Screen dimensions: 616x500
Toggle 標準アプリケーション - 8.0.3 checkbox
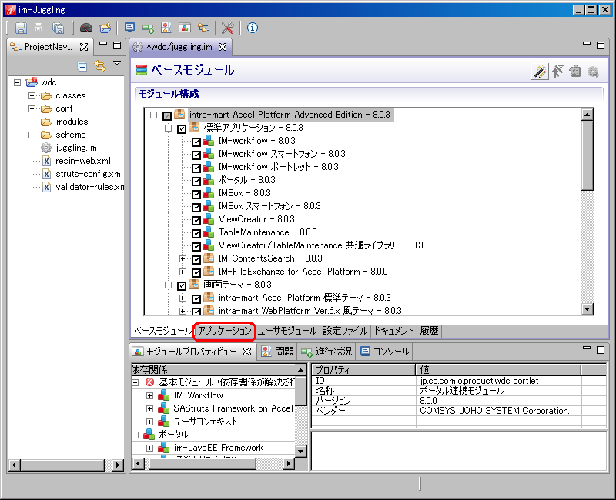pyautogui.click(x=182, y=128)
